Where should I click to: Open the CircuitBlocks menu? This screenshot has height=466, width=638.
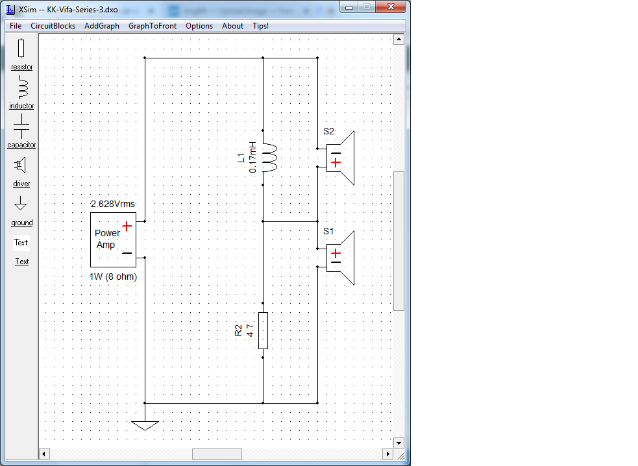pos(53,26)
